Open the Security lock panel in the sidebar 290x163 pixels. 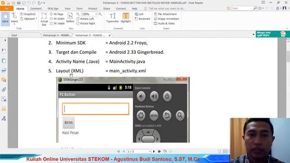pos(4,109)
